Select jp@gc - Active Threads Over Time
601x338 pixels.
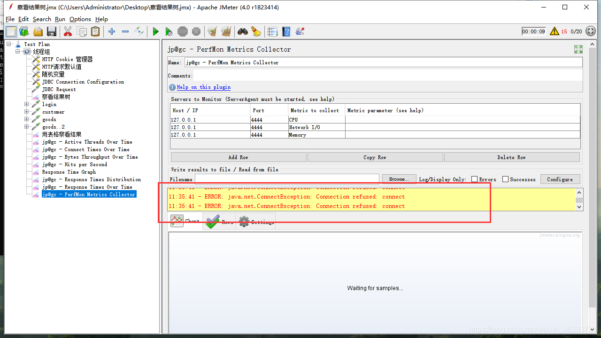pos(87,142)
